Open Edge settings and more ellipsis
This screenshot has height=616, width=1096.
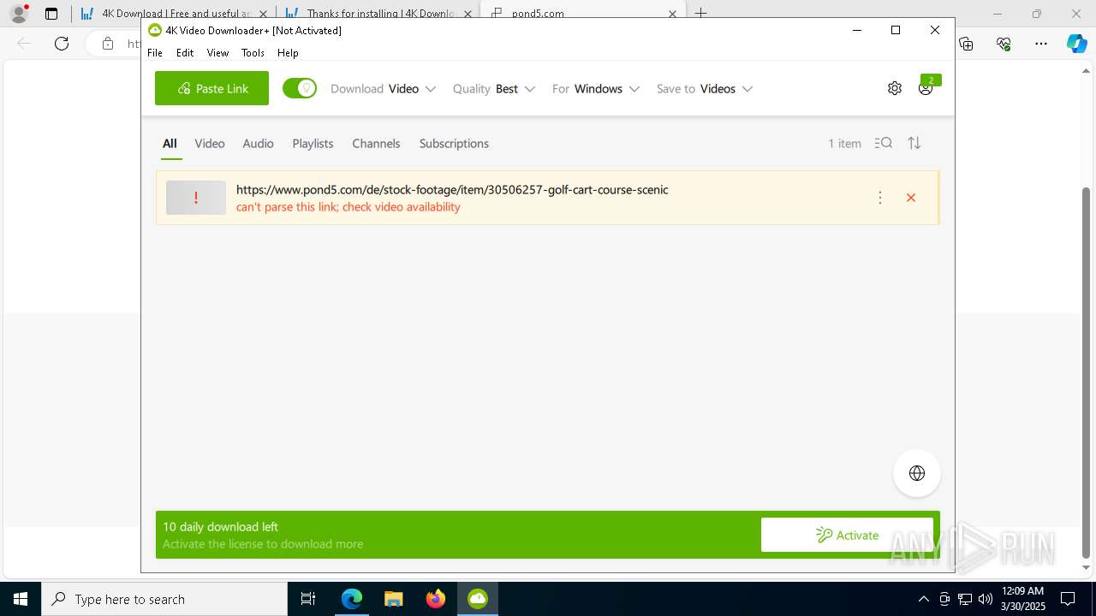[1041, 44]
